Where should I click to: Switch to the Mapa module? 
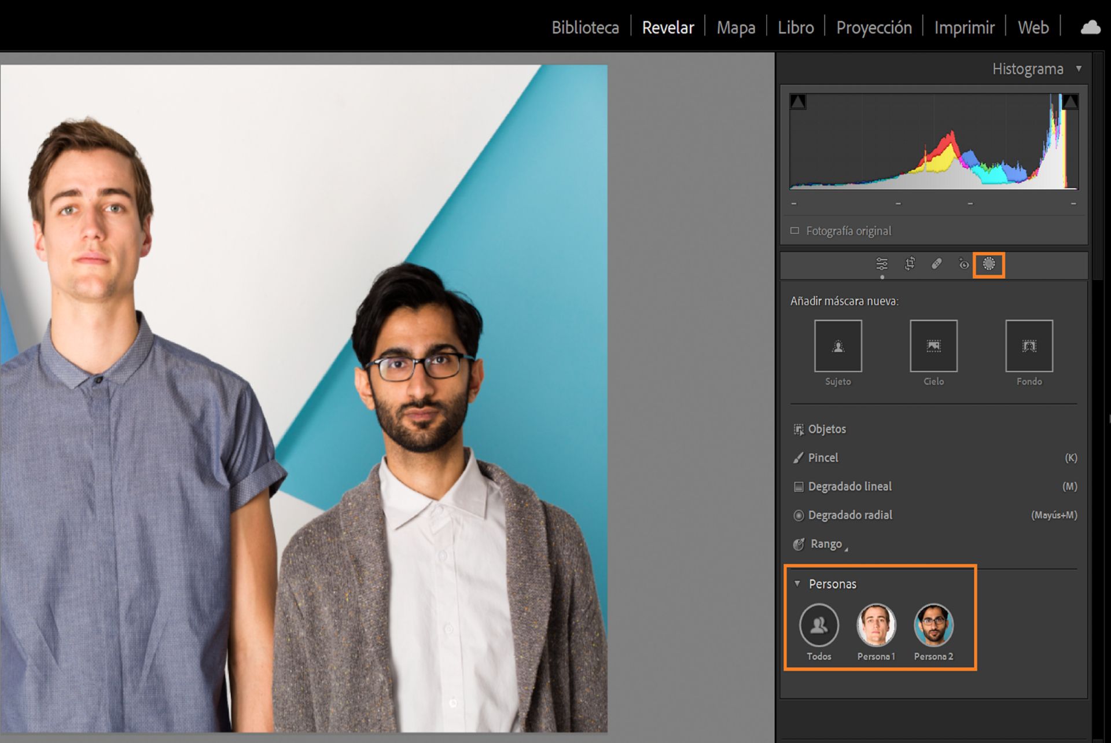tap(735, 28)
